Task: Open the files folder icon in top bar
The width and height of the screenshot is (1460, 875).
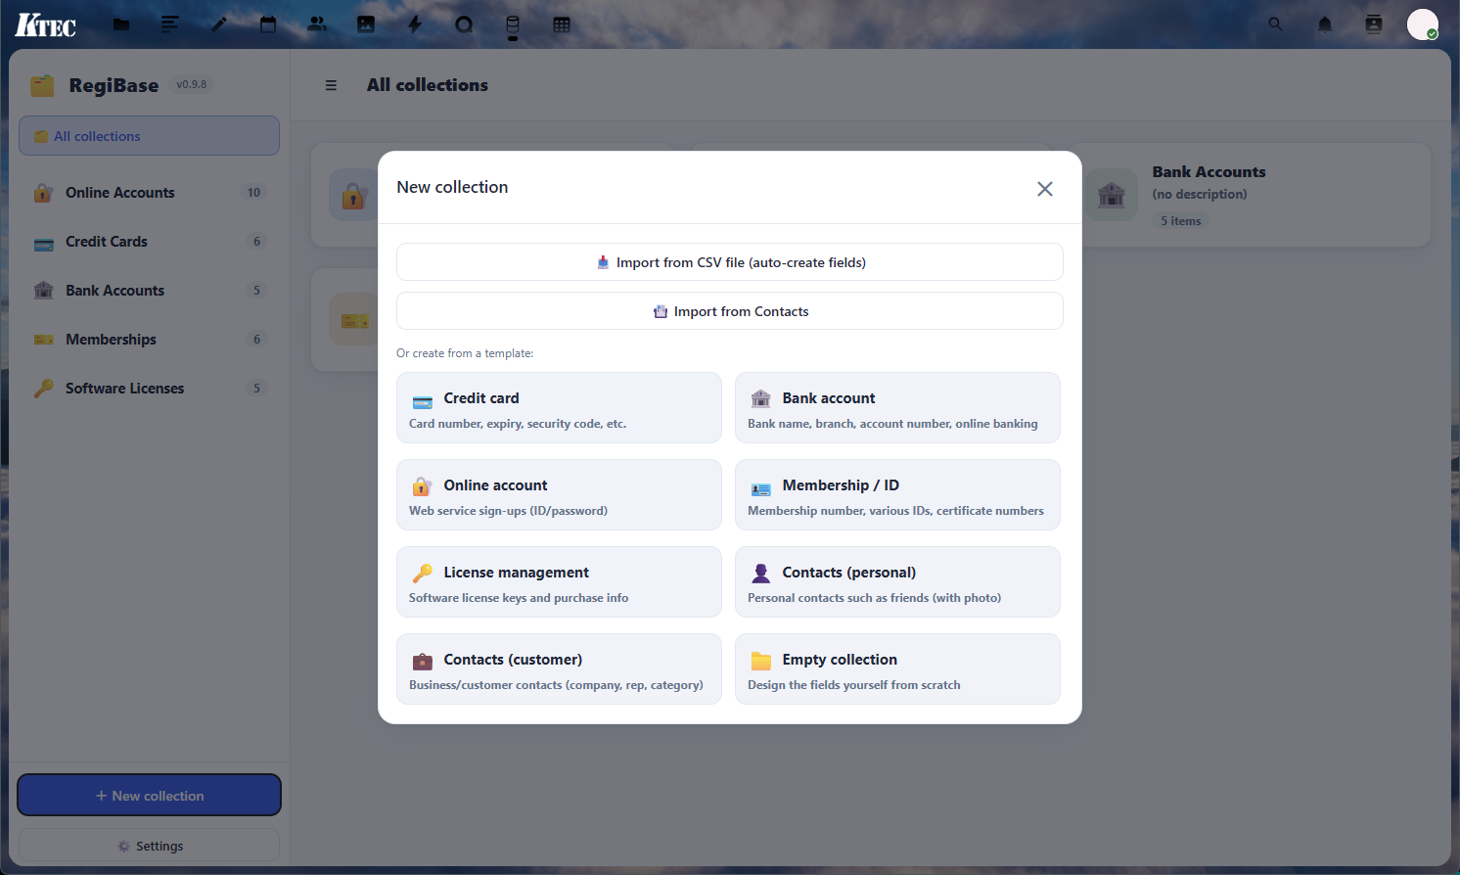Action: [121, 24]
